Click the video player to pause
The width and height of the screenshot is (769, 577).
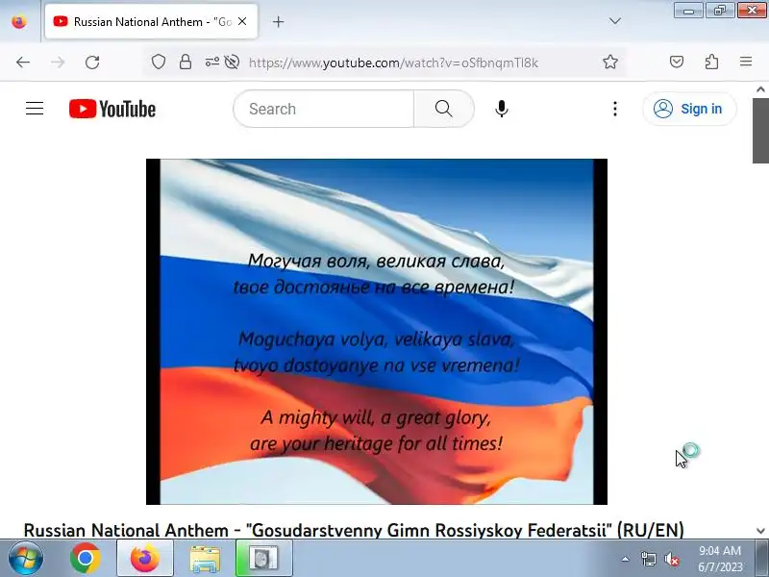click(377, 332)
